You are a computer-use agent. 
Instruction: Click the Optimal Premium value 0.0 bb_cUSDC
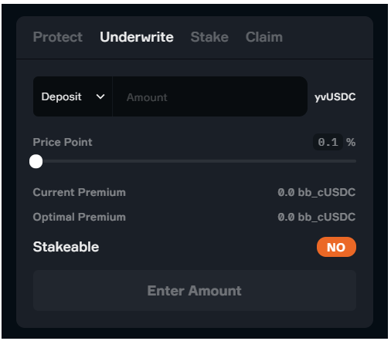pyautogui.click(x=317, y=217)
